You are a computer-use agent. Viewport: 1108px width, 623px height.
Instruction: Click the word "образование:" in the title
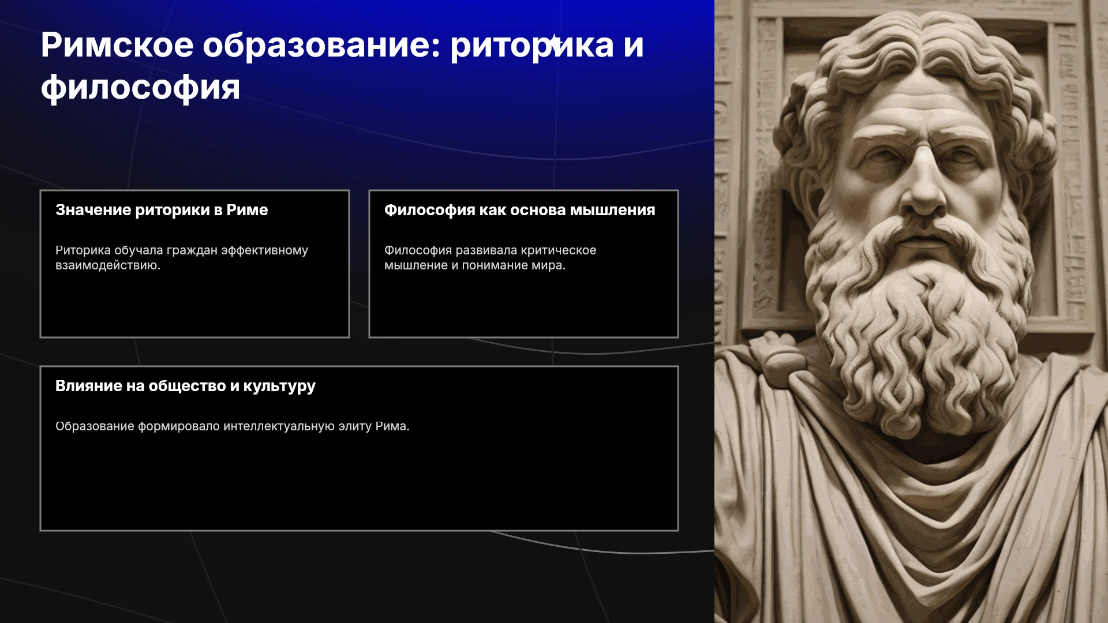321,45
